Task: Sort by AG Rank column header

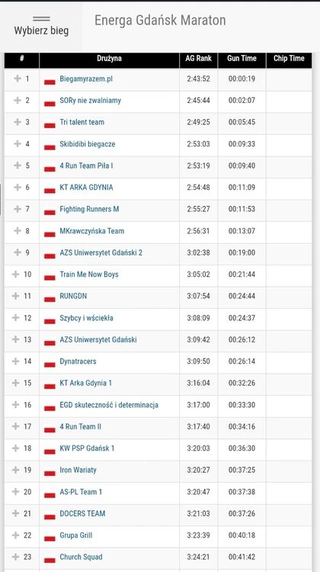Action: click(x=199, y=59)
